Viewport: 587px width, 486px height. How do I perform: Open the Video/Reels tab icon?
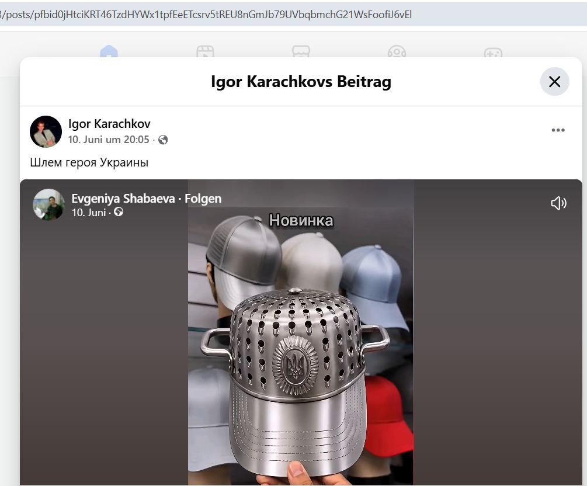(x=205, y=51)
